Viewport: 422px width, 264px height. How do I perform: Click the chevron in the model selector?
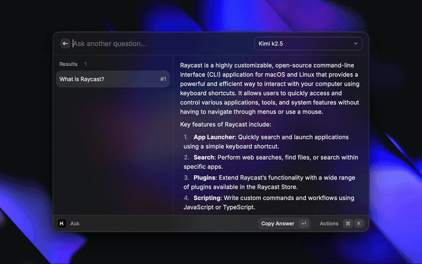(356, 44)
